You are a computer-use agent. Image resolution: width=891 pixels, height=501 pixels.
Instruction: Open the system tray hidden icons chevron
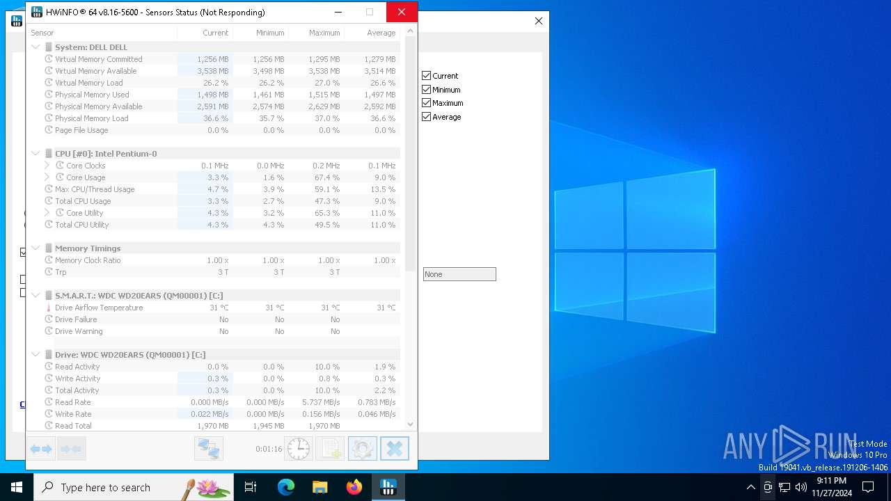pyautogui.click(x=750, y=487)
